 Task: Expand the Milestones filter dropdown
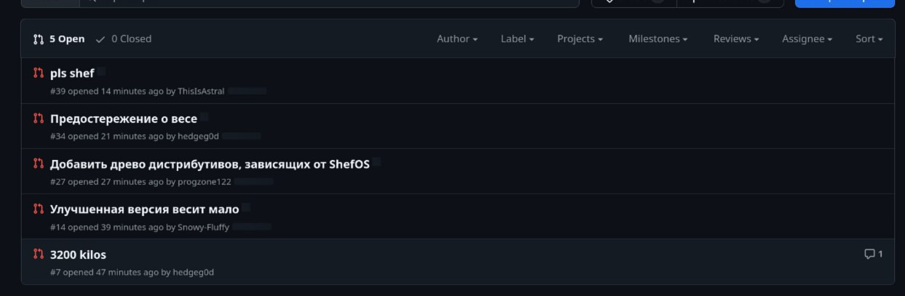click(657, 39)
